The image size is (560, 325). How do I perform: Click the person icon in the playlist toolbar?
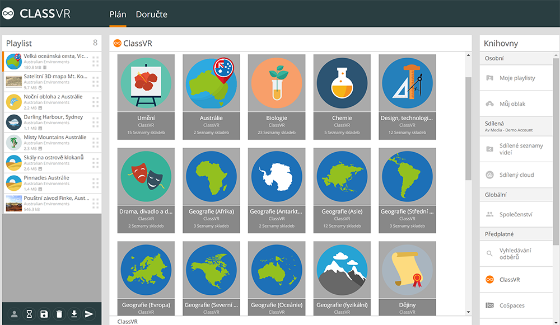pyautogui.click(x=15, y=314)
